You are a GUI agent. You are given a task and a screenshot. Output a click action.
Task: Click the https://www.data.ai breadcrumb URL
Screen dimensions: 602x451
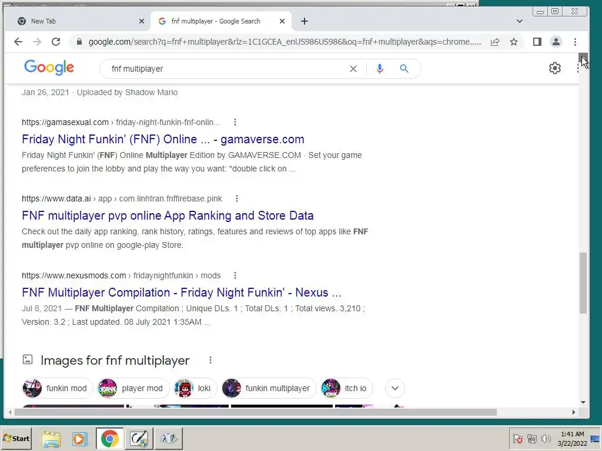56,198
